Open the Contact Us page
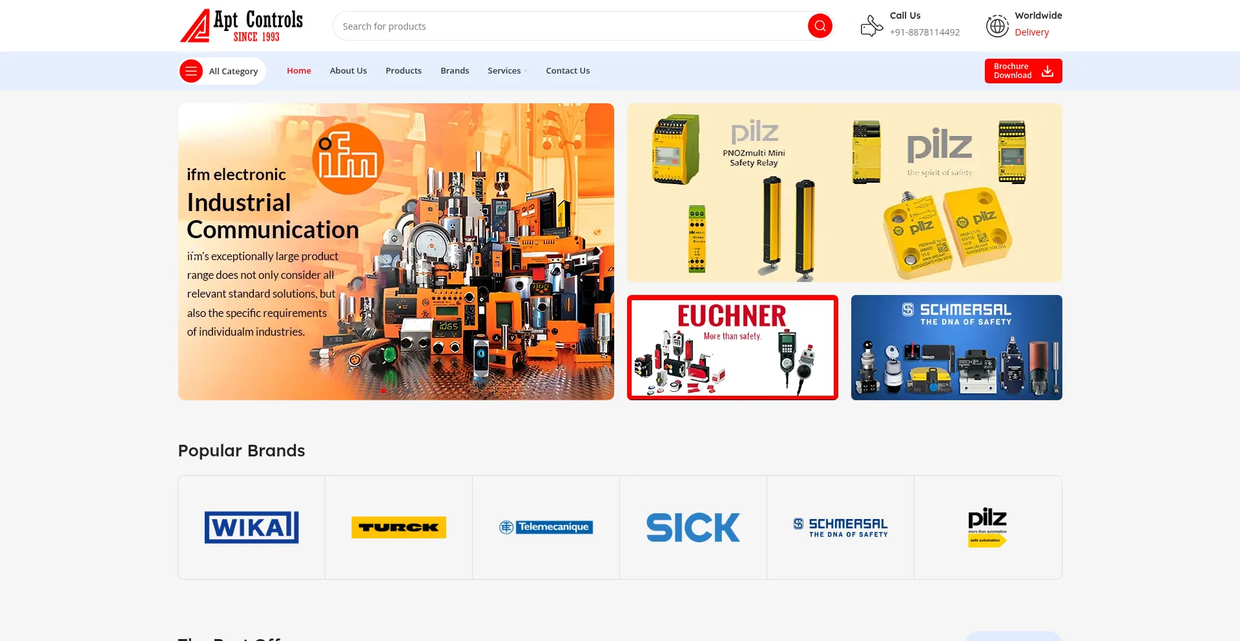Image resolution: width=1240 pixels, height=641 pixels. point(568,71)
